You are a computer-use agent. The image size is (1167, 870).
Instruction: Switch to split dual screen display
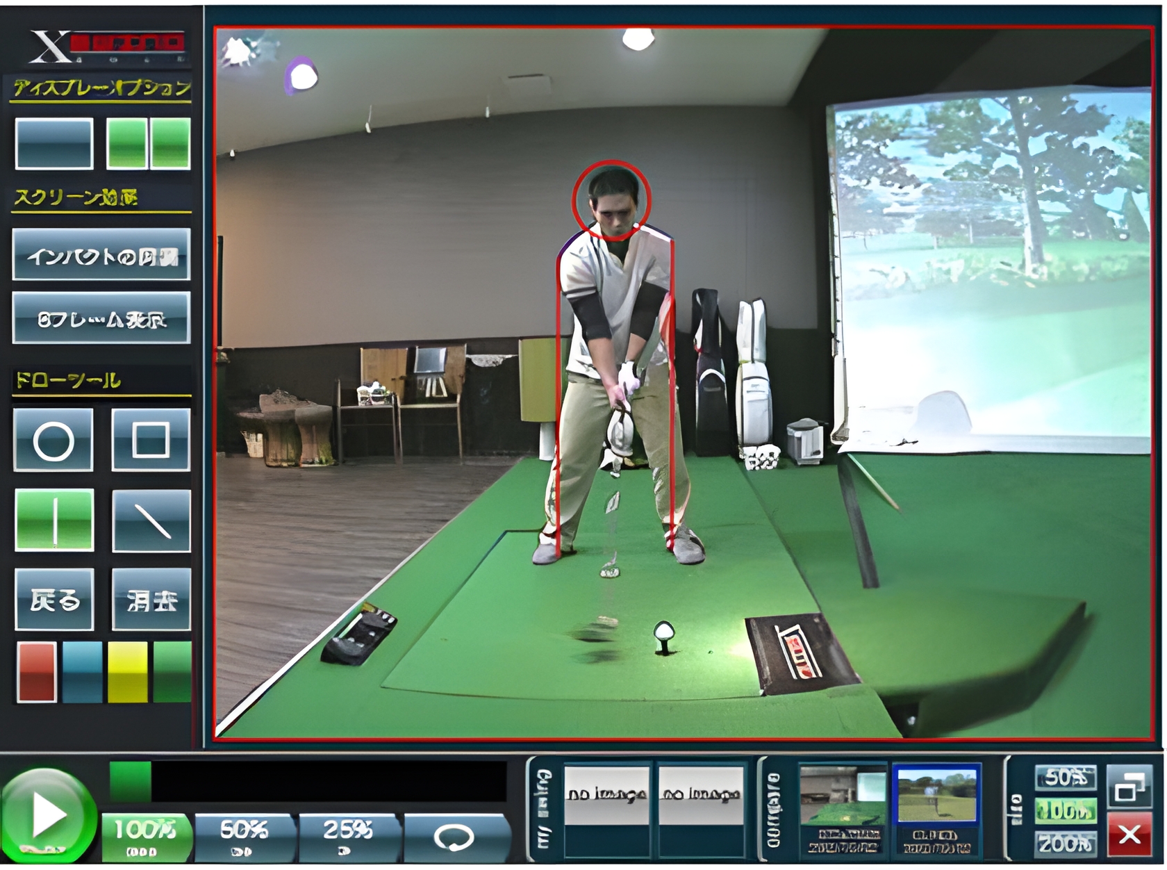[x=149, y=143]
